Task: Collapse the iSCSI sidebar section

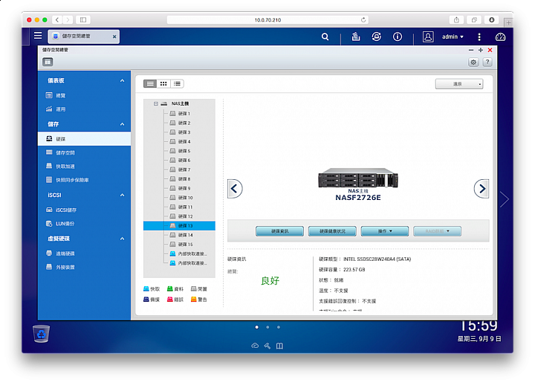Action: [122, 195]
